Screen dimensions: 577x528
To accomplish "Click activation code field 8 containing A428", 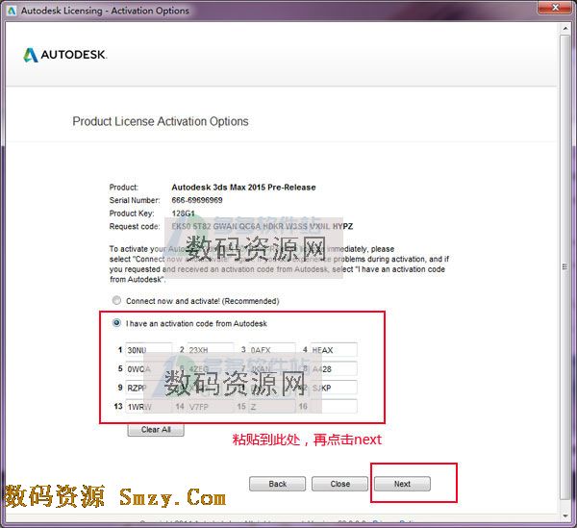I will (x=334, y=368).
